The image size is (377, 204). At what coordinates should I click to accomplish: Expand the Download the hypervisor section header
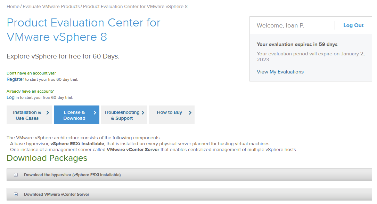pos(72,175)
